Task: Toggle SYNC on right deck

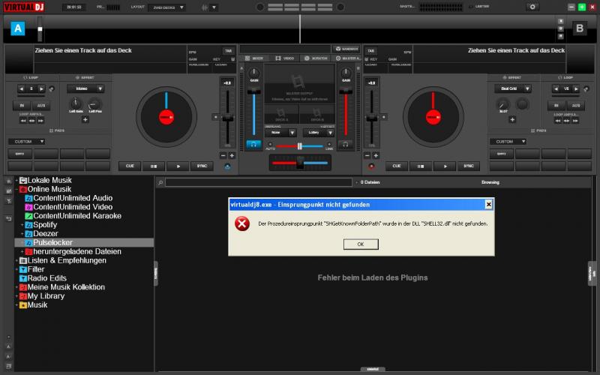Action: click(x=469, y=166)
